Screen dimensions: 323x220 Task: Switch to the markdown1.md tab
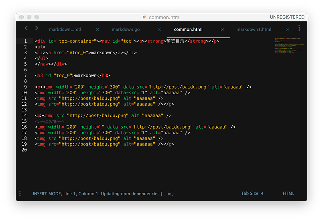[65, 30]
